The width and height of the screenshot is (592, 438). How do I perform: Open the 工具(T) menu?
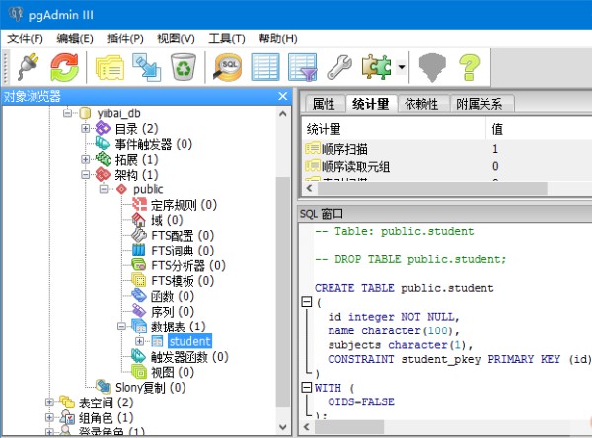[x=227, y=38]
